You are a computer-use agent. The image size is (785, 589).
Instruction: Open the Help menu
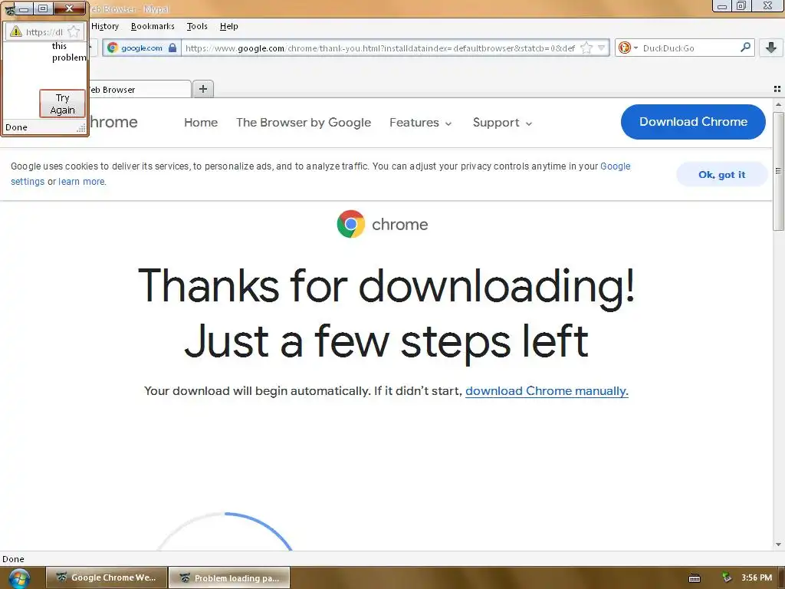click(228, 26)
